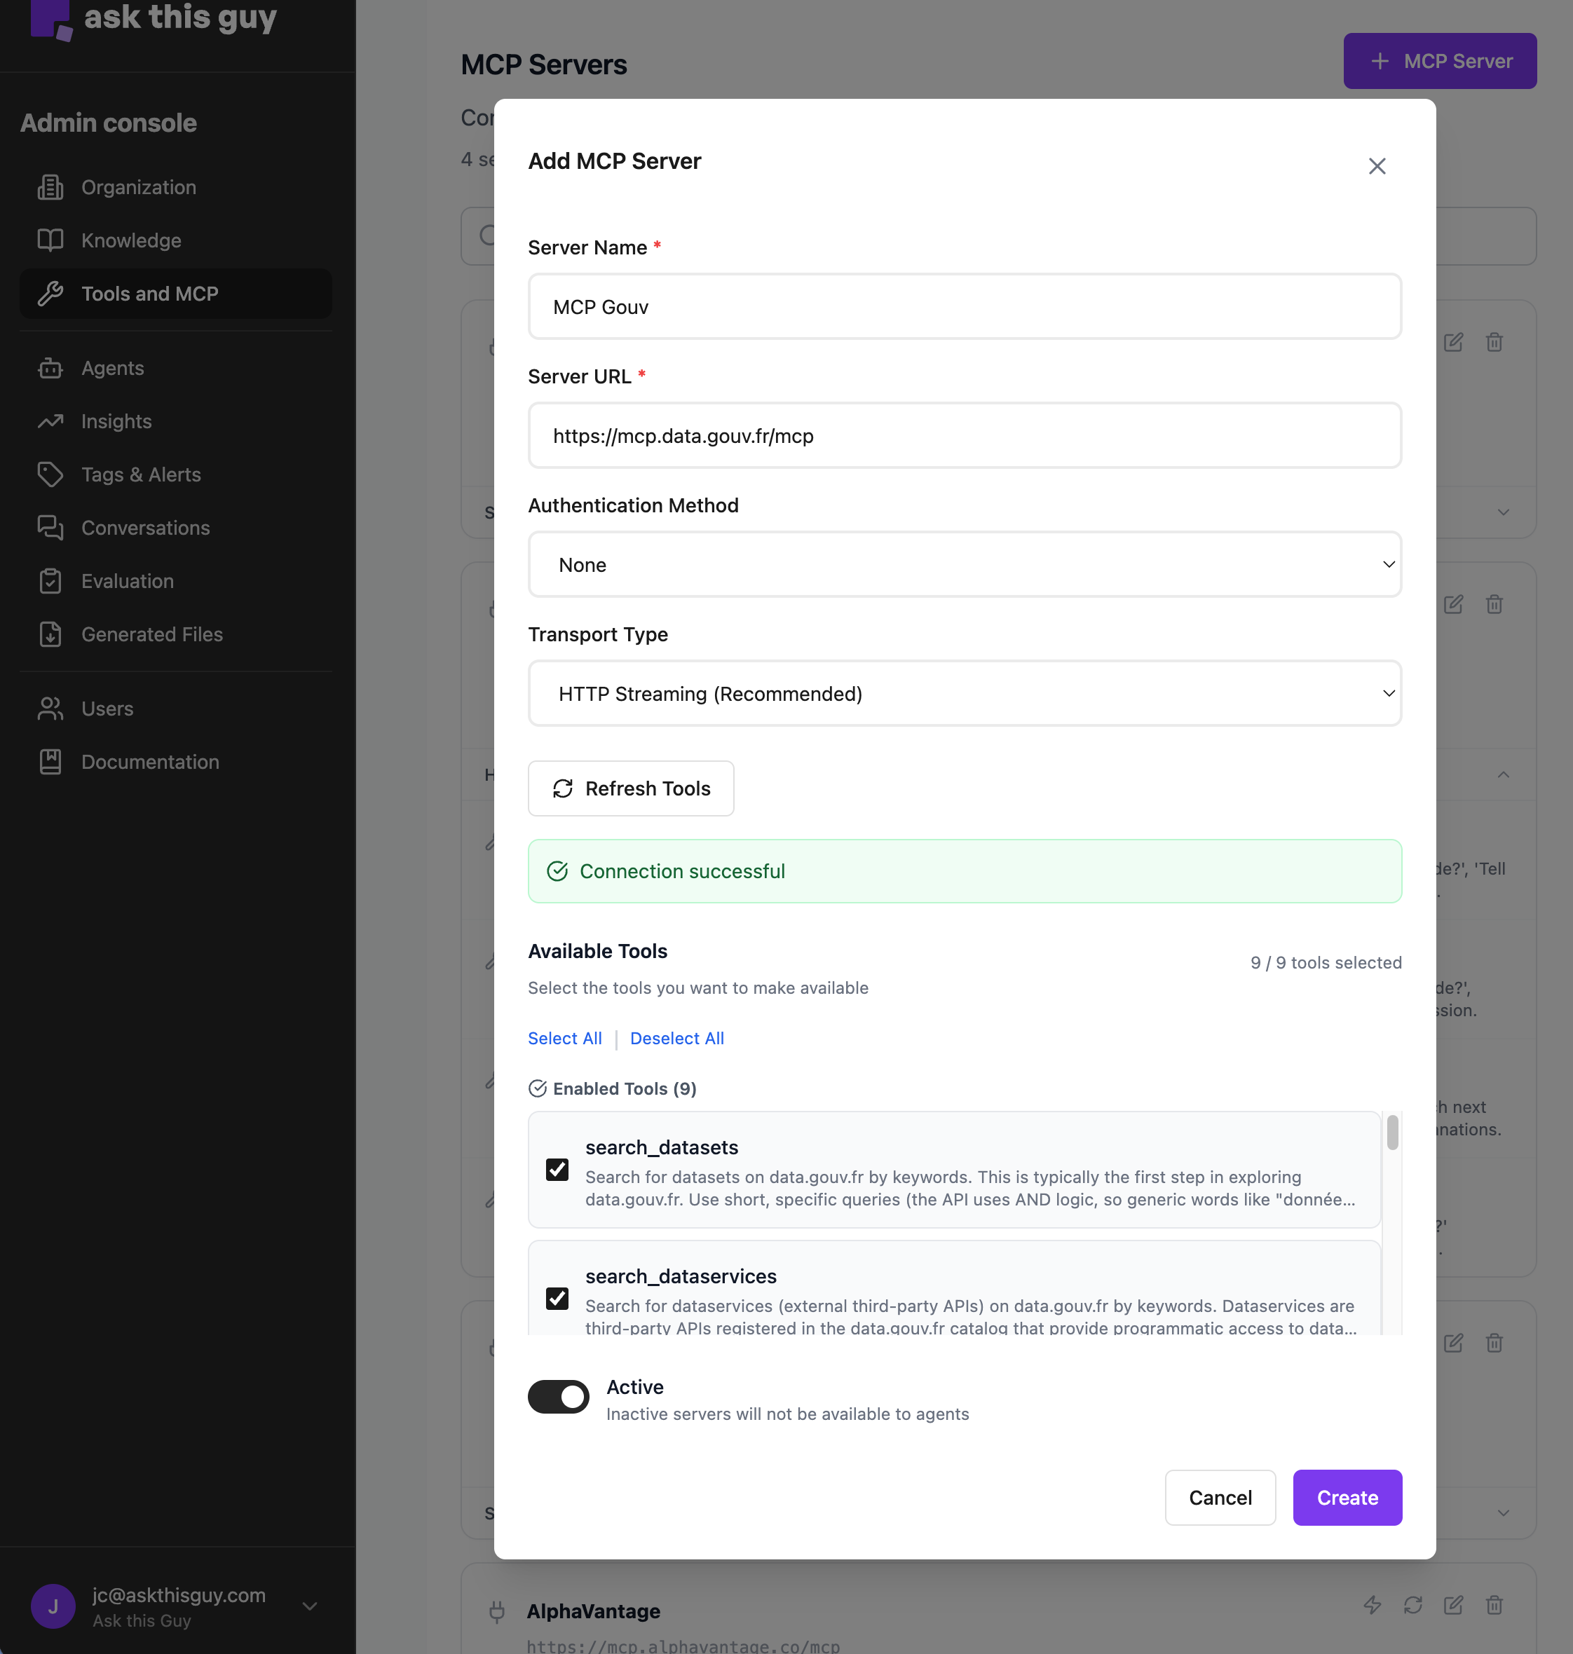Open the Authentication Method dropdown

[965, 564]
